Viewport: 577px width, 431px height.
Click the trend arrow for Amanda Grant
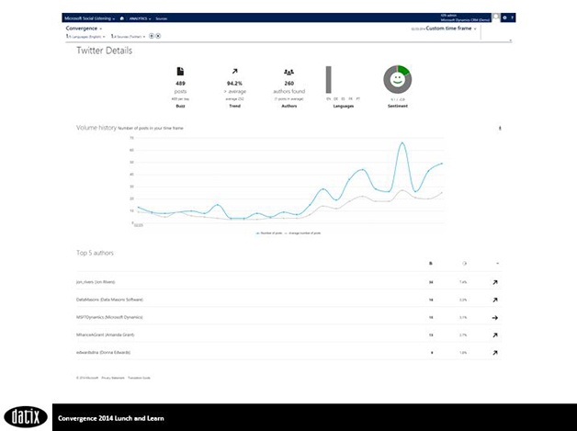[x=495, y=335]
